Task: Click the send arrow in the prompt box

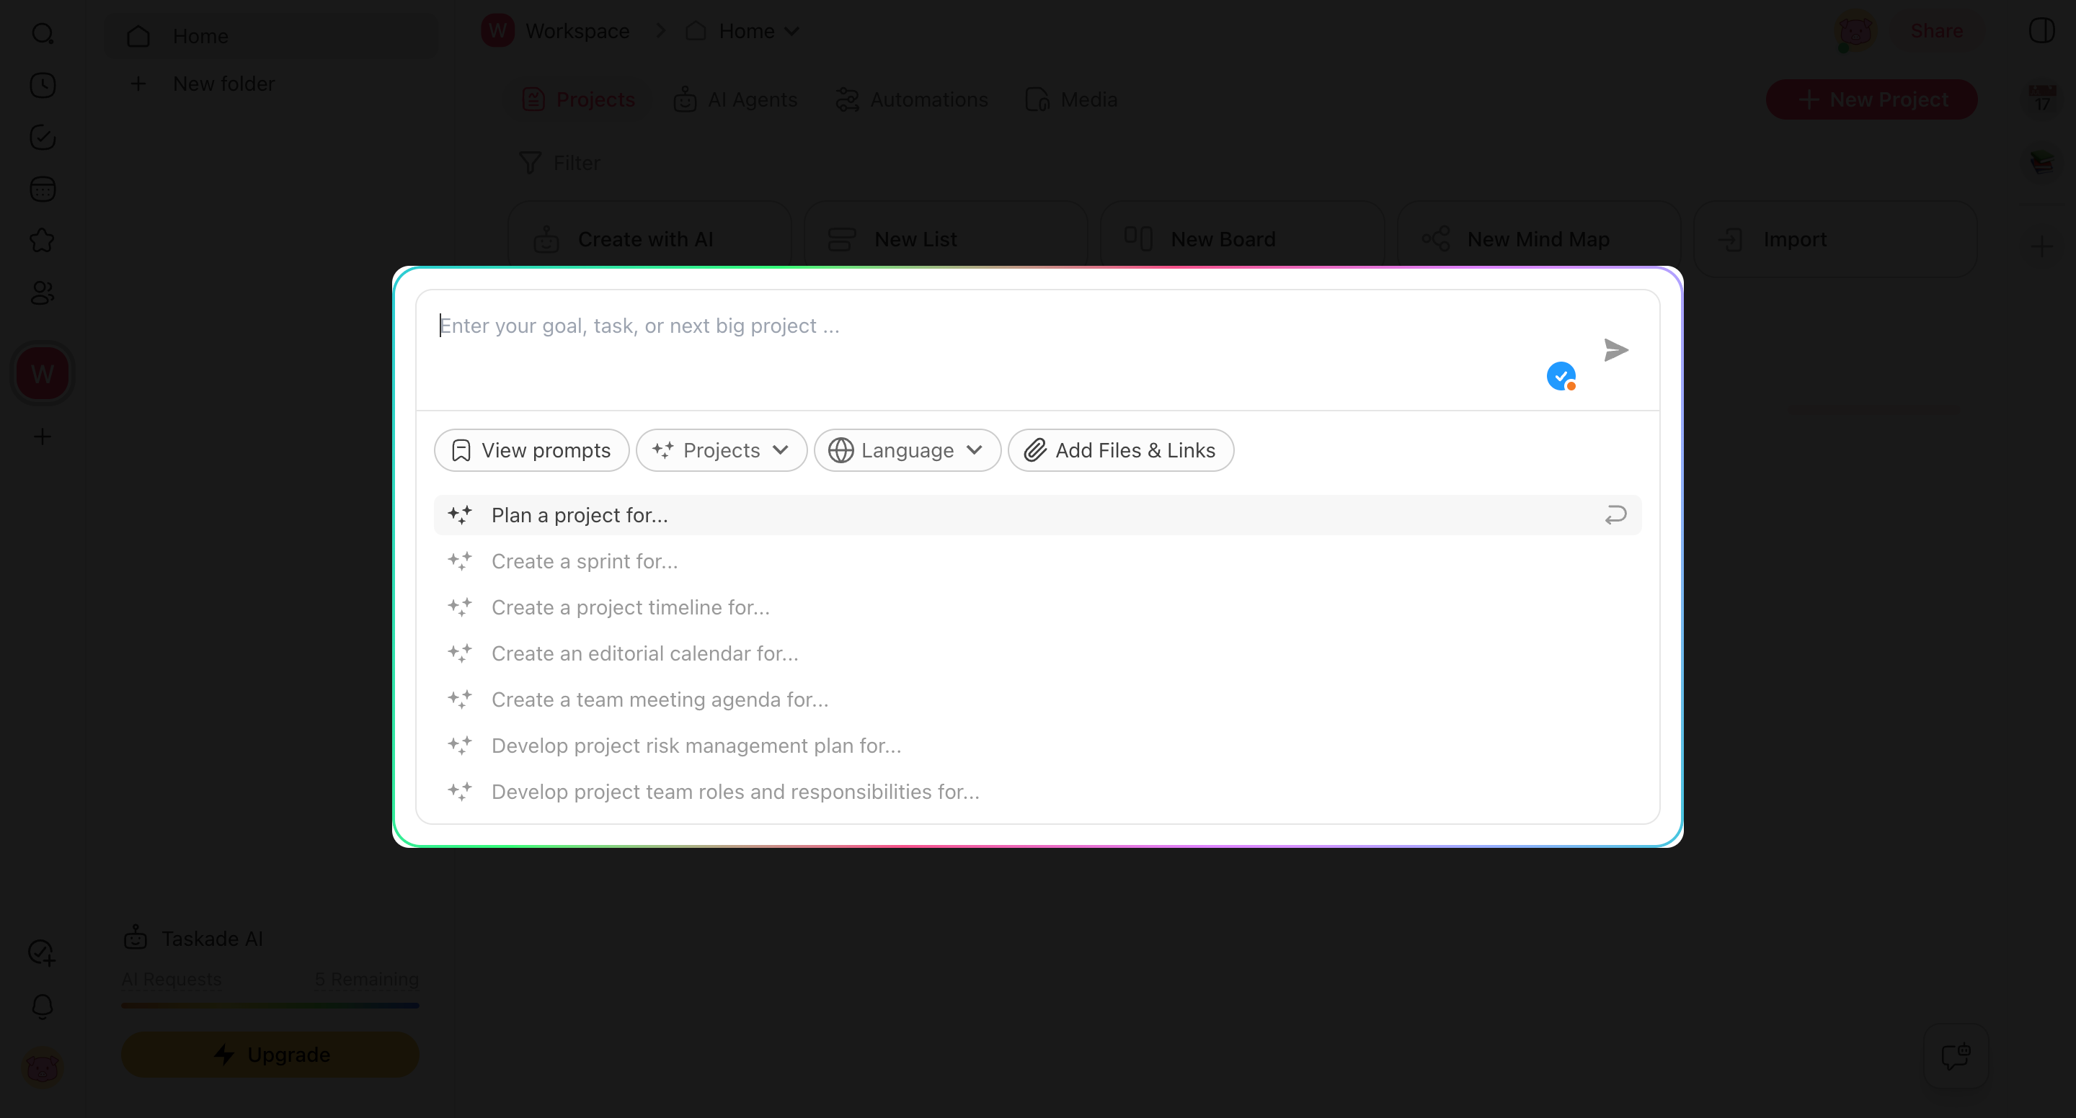Action: pyautogui.click(x=1616, y=350)
